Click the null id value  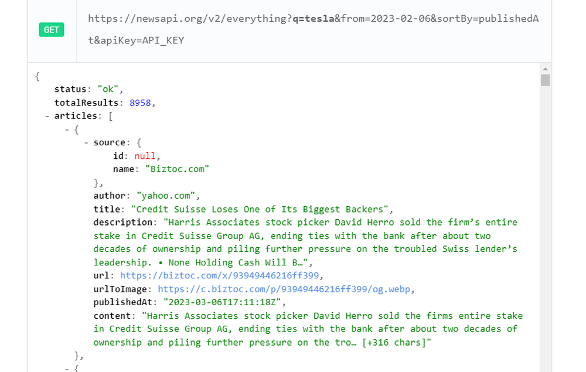click(145, 156)
